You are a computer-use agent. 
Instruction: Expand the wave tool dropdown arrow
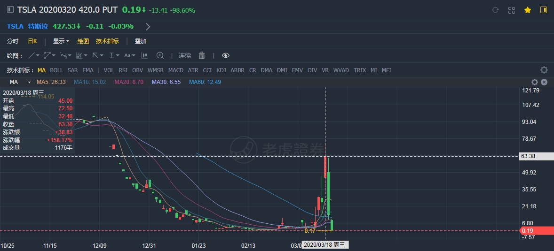70,55
